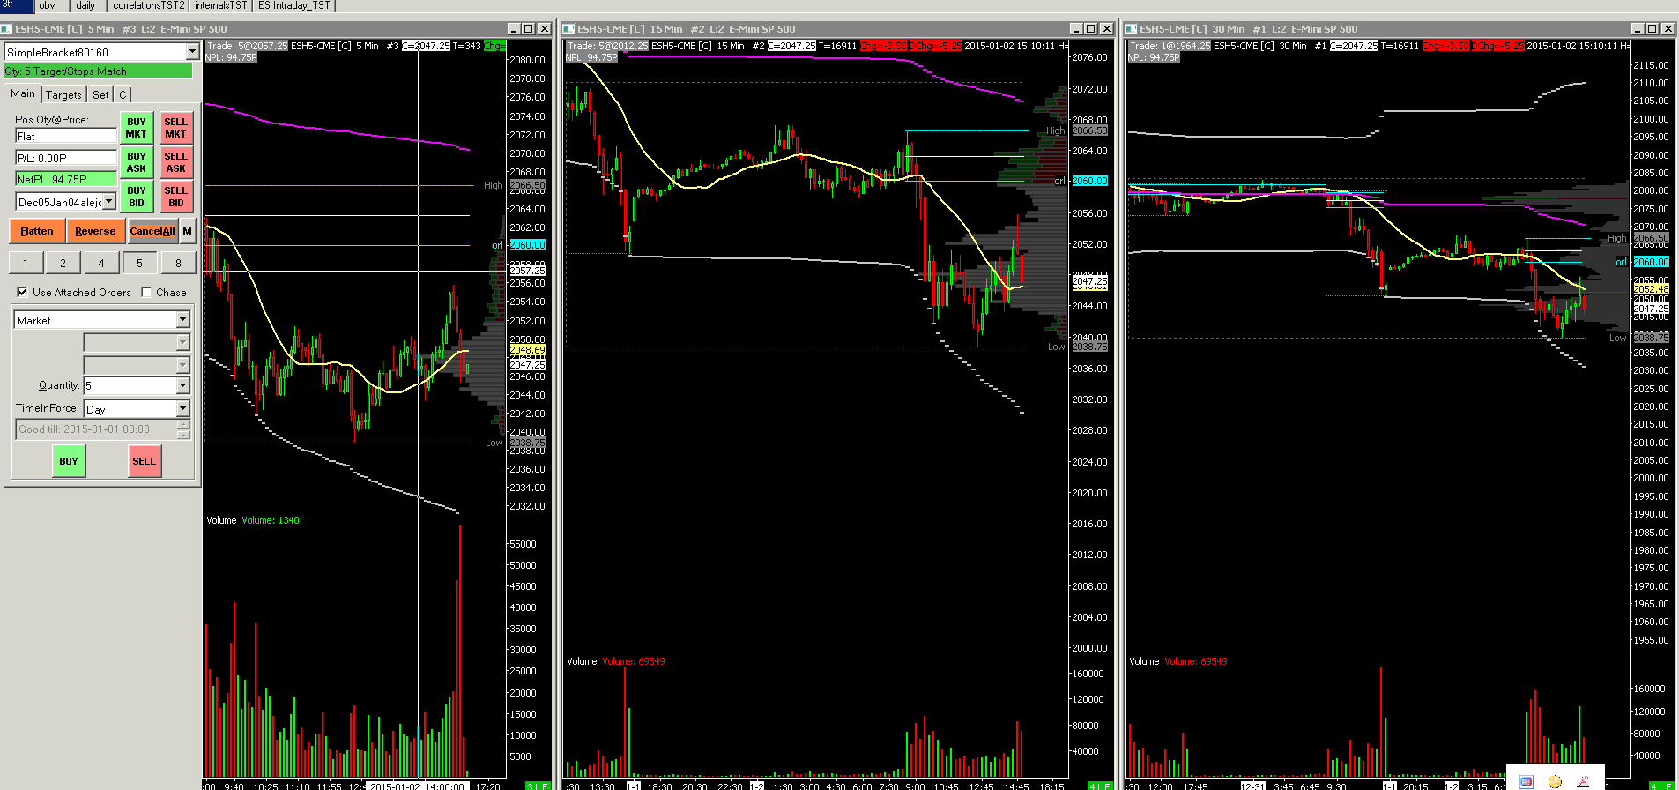The image size is (1679, 790).
Task: Flatten the current position
Action: (37, 231)
